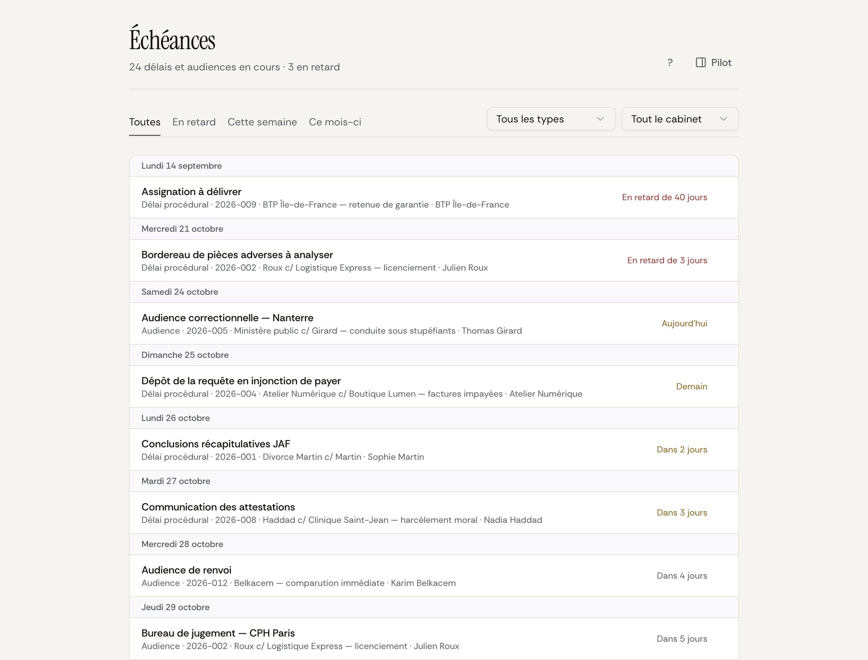
Task: Open Assignation à délivrer deadline
Action: click(434, 198)
